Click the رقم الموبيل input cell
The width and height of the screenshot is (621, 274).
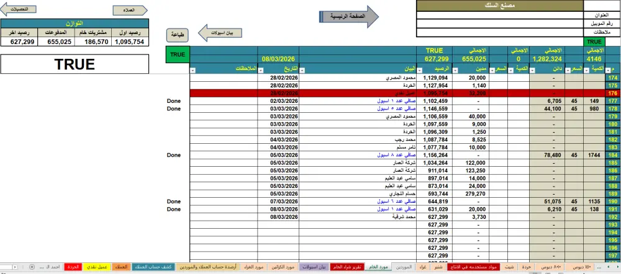click(499, 24)
